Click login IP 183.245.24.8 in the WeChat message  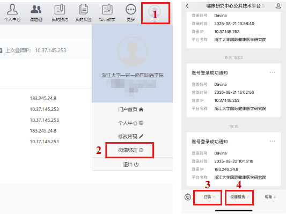click(x=226, y=169)
